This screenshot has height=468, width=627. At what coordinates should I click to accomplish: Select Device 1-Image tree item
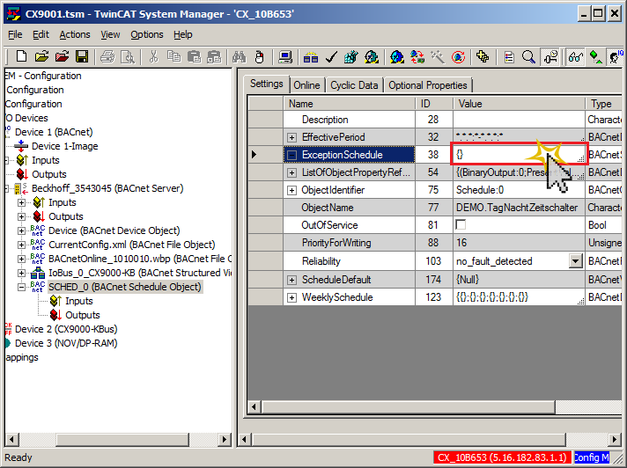65,146
